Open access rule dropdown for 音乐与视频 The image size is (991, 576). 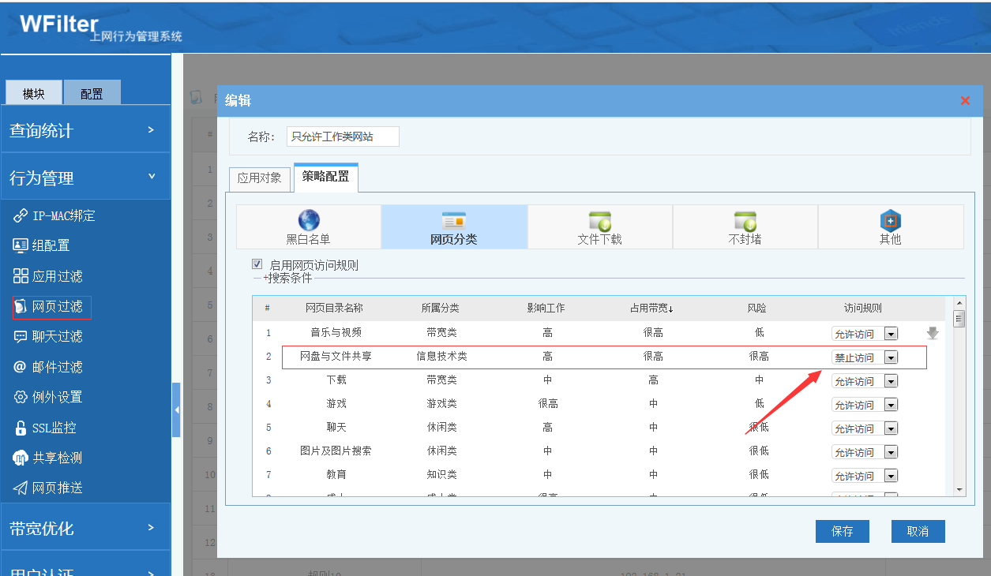[x=891, y=334]
